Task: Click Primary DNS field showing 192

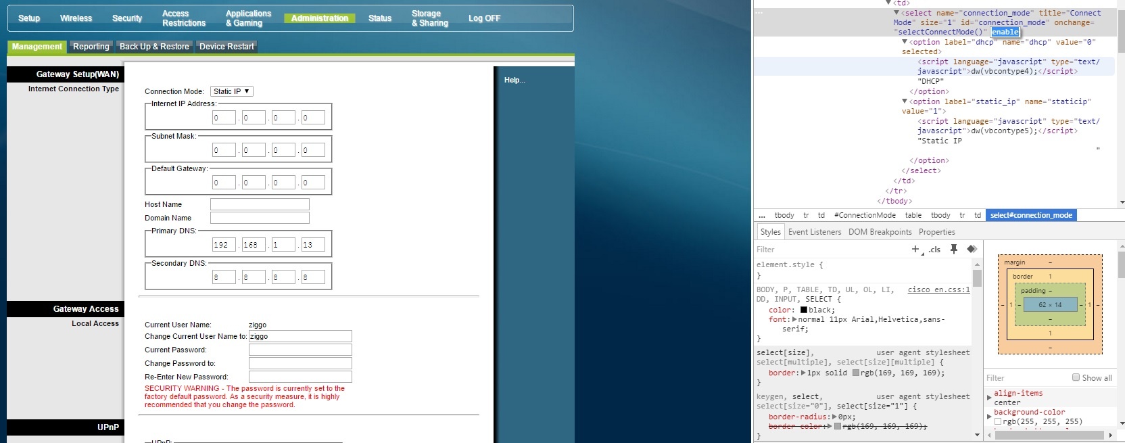Action: [224, 245]
